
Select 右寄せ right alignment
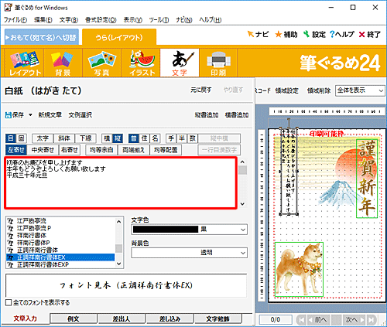click(x=70, y=150)
